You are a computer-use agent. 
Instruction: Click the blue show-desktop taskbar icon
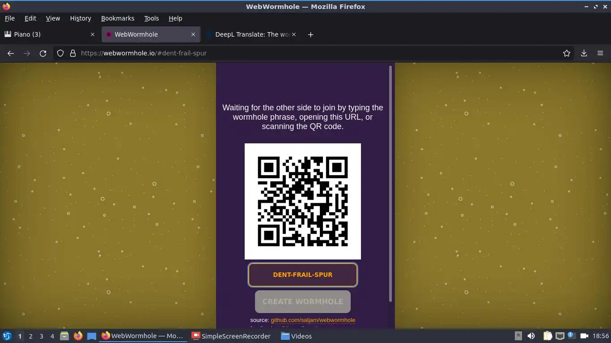[x=92, y=336]
